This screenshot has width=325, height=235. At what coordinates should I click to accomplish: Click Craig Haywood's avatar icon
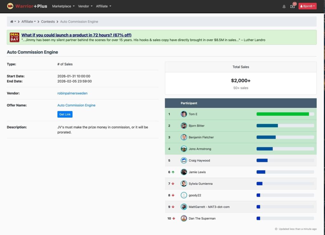tap(184, 160)
